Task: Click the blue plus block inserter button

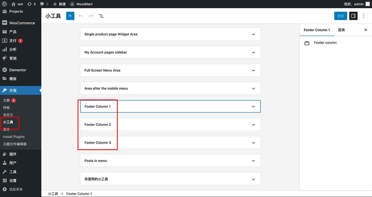Action: (70, 16)
